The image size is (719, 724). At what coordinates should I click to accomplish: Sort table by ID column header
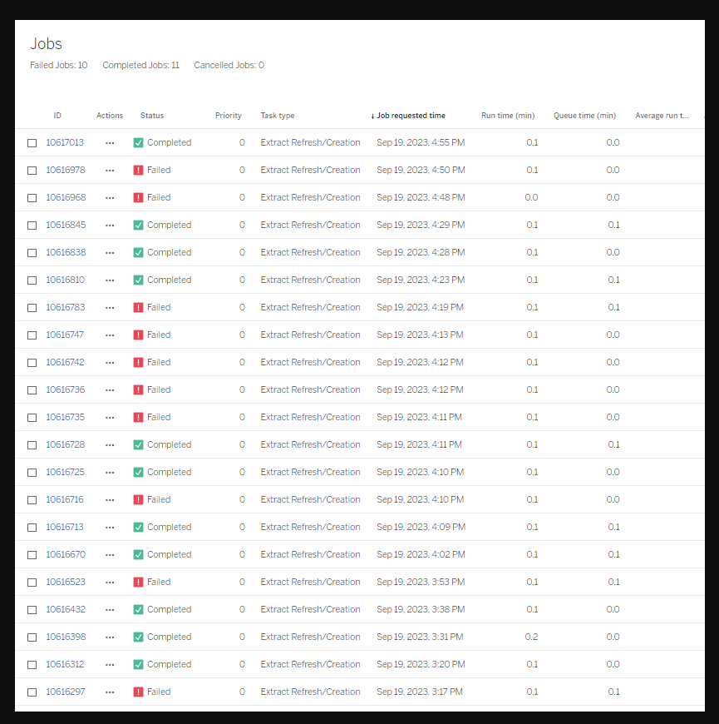tap(57, 116)
